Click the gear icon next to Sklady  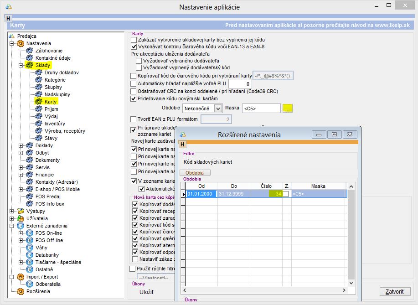30,65
